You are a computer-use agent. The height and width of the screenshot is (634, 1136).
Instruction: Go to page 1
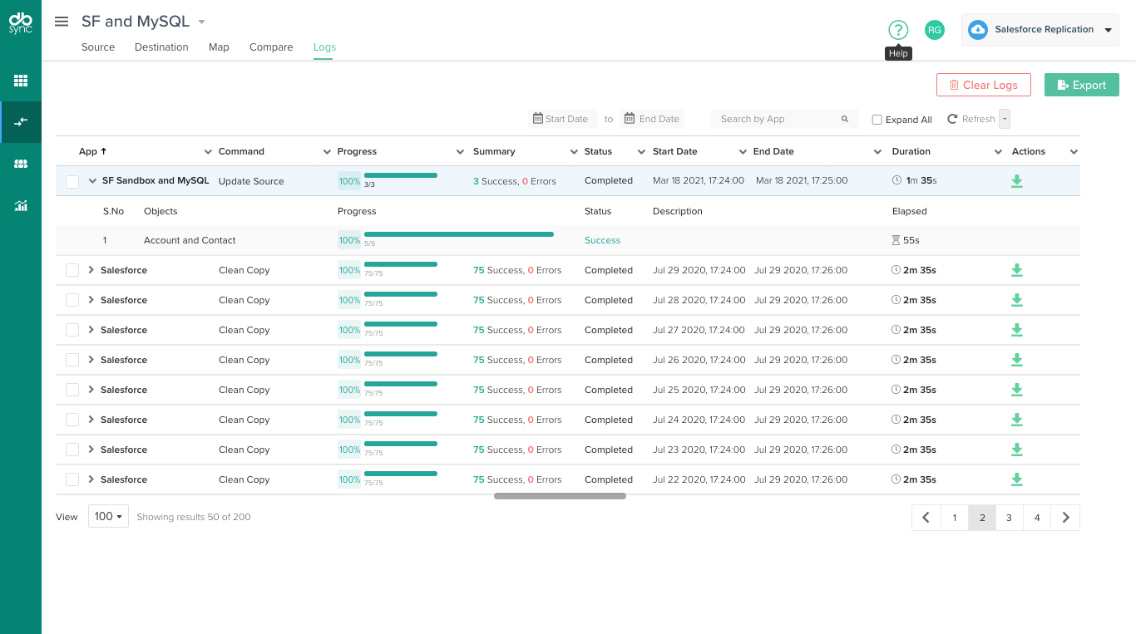click(x=955, y=518)
